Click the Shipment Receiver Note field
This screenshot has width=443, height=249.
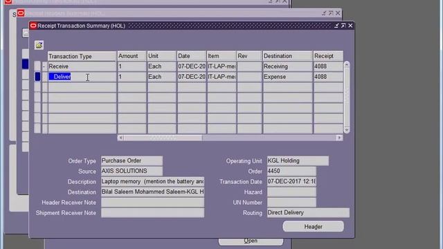click(x=152, y=213)
